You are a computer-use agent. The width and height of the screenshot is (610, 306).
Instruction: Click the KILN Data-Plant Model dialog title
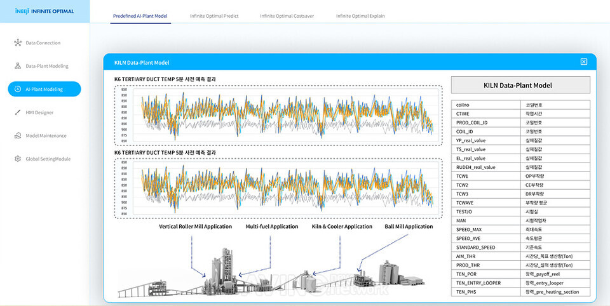[142, 63]
